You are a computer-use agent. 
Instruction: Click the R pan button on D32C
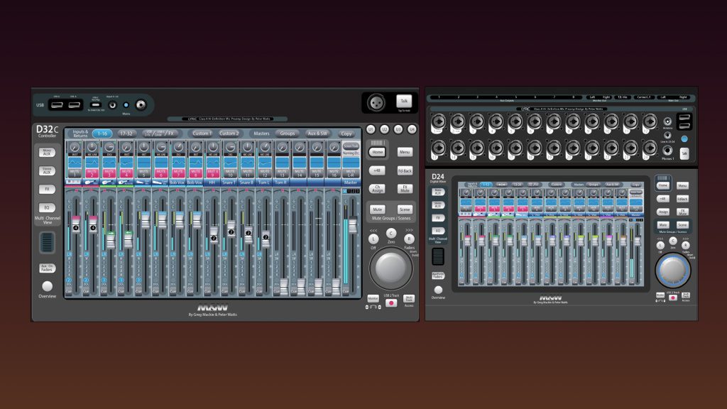(x=409, y=239)
